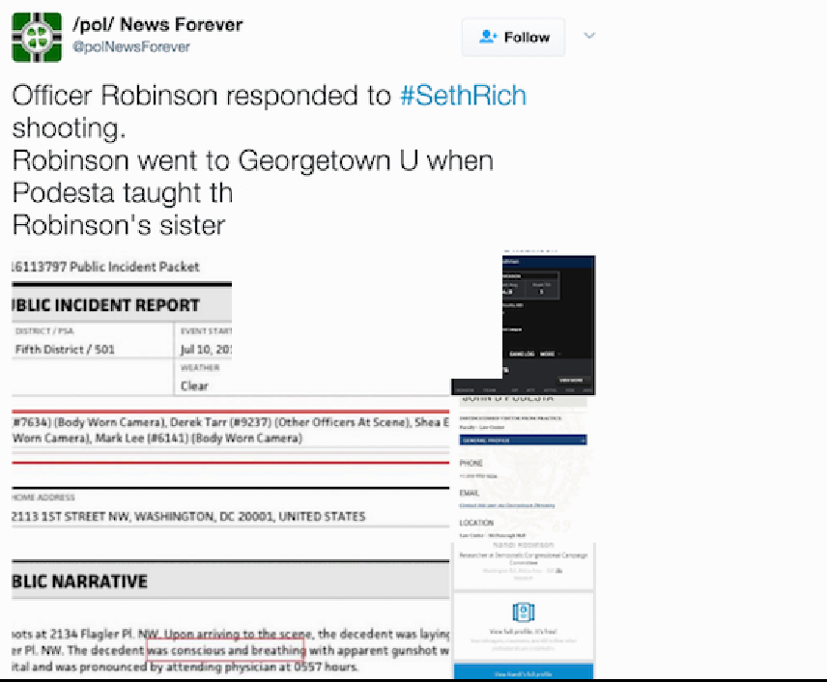Click the red-boxed 'was conscious and breathing' text
The width and height of the screenshot is (827, 682).
[226, 650]
